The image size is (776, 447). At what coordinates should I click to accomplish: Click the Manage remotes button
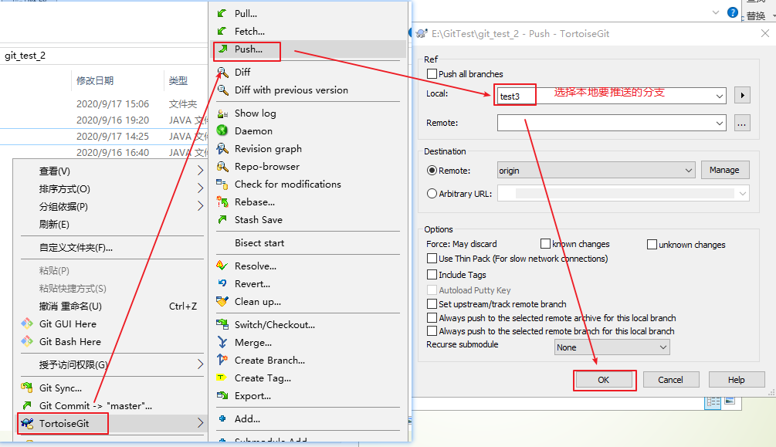[724, 170]
